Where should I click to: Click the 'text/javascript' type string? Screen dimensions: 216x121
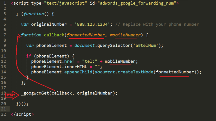[66, 3]
